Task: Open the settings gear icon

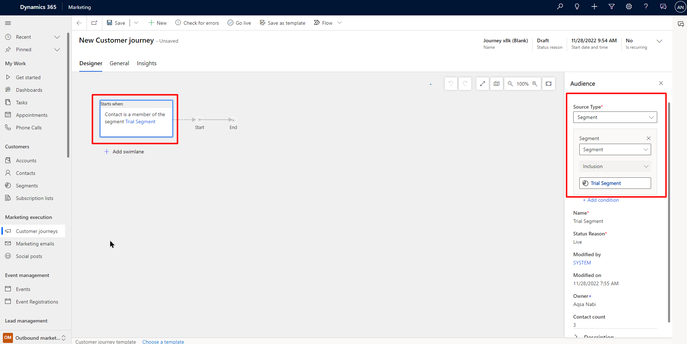Action: (628, 6)
